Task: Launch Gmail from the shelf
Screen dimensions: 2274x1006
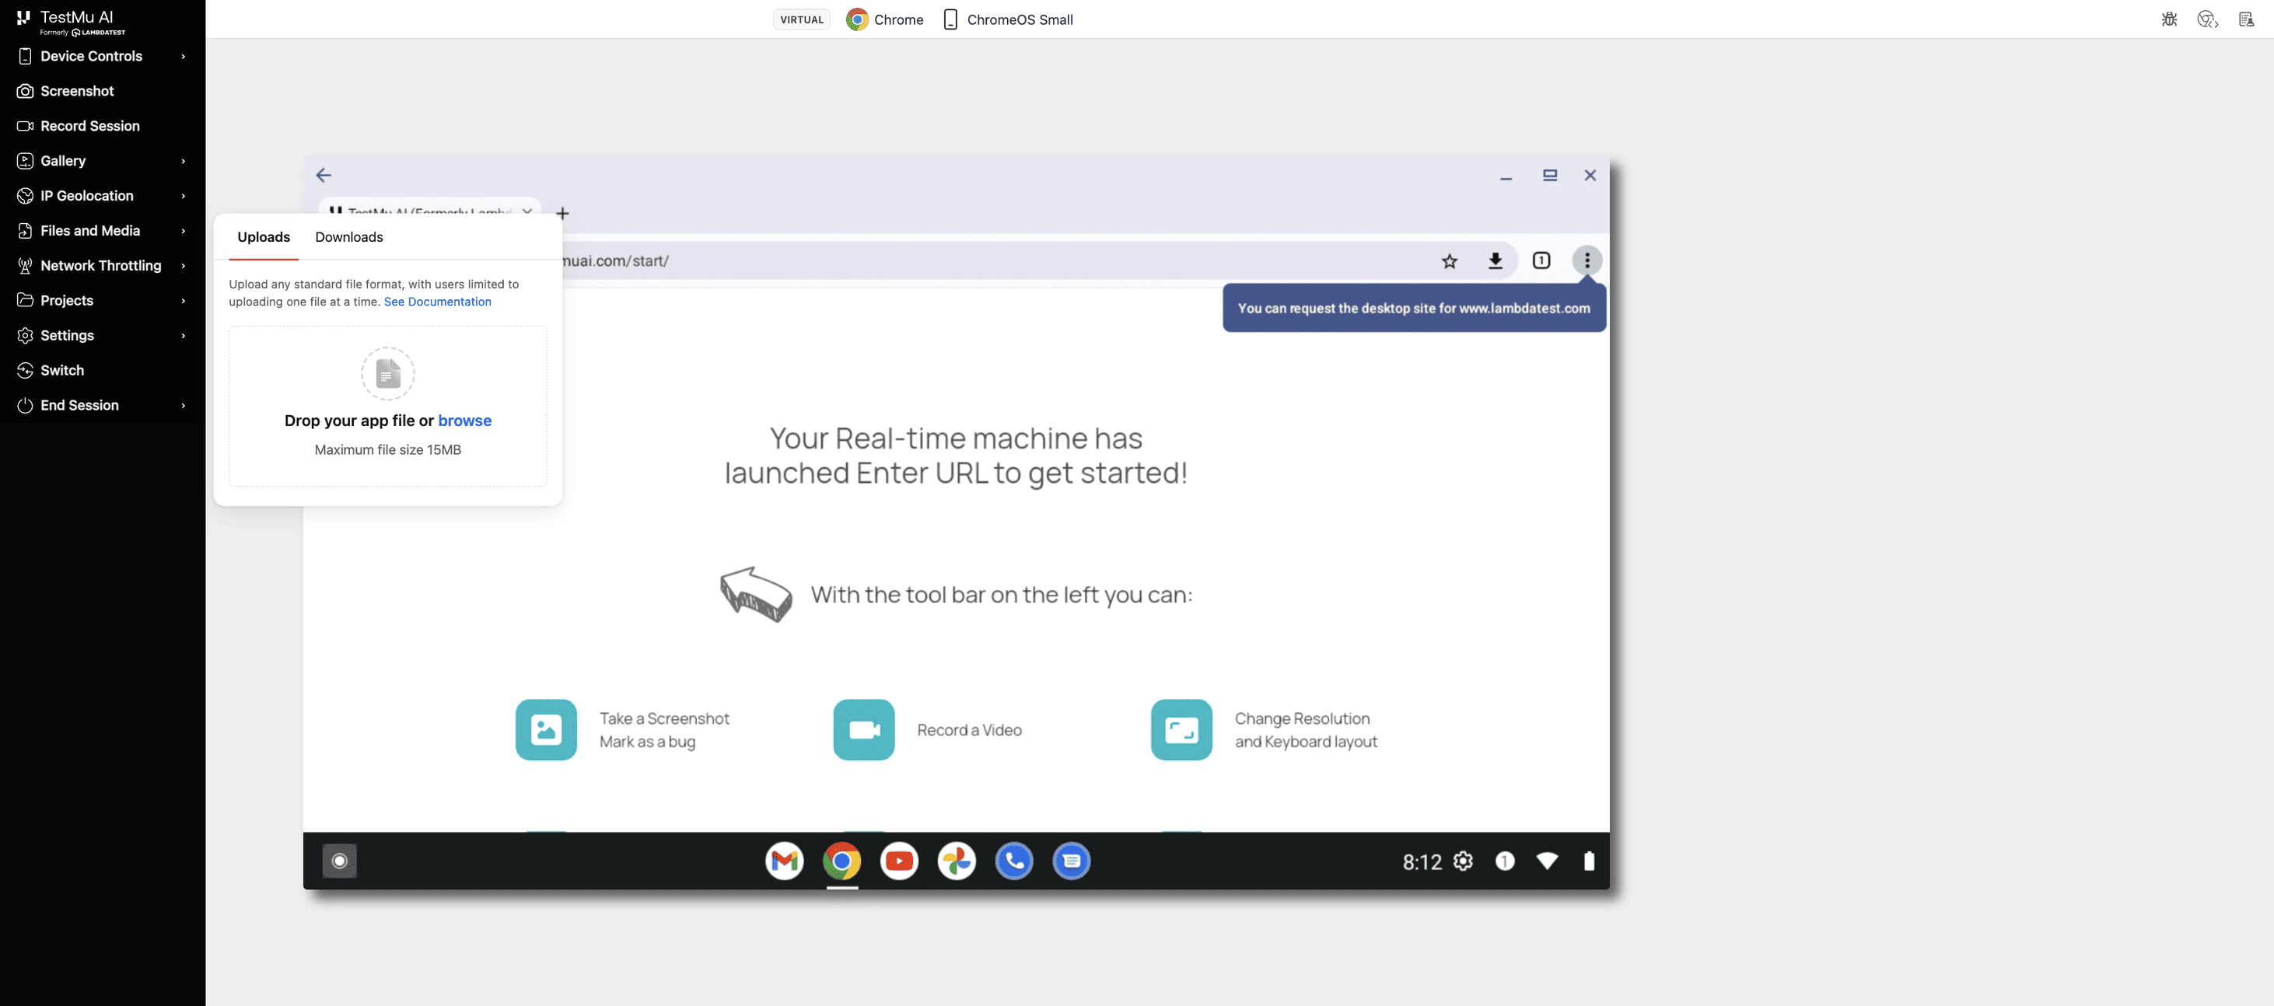Action: coord(784,861)
